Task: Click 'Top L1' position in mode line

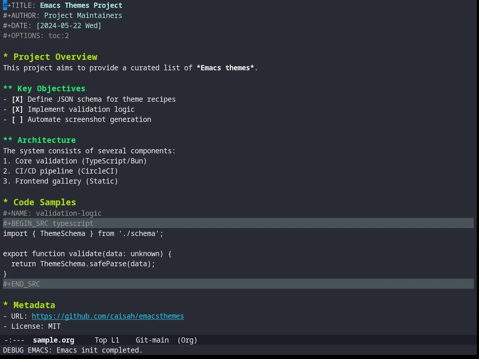Action: pos(107,340)
